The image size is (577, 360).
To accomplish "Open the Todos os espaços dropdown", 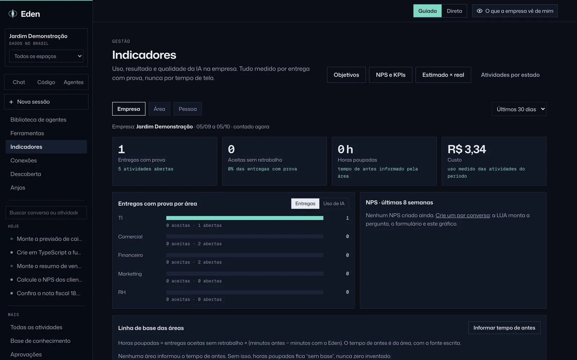I will coord(46,56).
